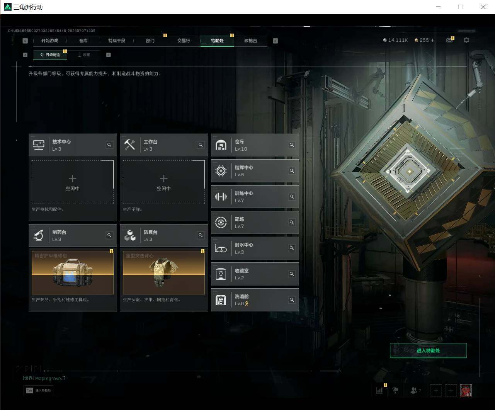Screen dimensions: 495x410
Task: Switch to the 交易行 tab
Action: pyautogui.click(x=184, y=41)
